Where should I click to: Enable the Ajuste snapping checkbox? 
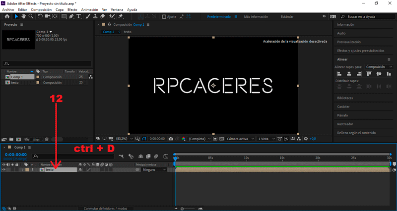164,17
